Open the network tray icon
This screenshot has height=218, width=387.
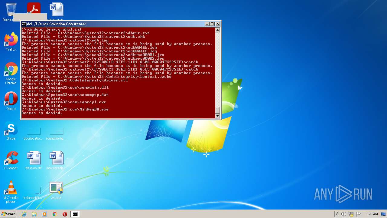[351, 214]
